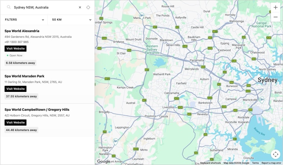The width and height of the screenshot is (283, 165).
Task: Click the Mount Druitt map label
Action: [134, 39]
